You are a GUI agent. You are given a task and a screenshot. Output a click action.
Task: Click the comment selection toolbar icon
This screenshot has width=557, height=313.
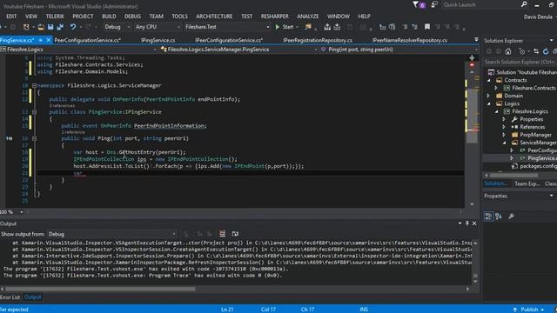pos(405,27)
